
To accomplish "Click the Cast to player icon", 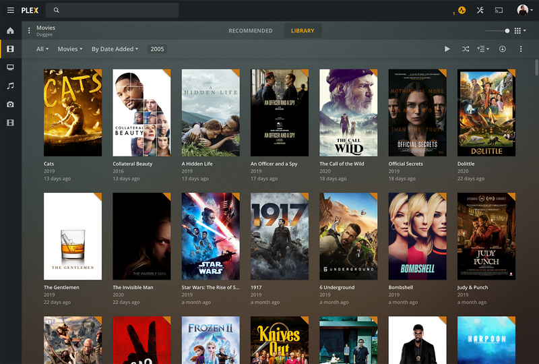I will point(499,10).
